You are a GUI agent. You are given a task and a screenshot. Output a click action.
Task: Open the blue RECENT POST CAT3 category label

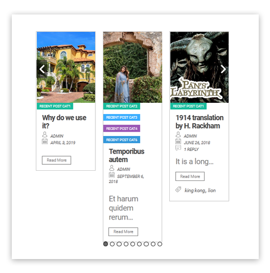pyautogui.click(x=122, y=117)
